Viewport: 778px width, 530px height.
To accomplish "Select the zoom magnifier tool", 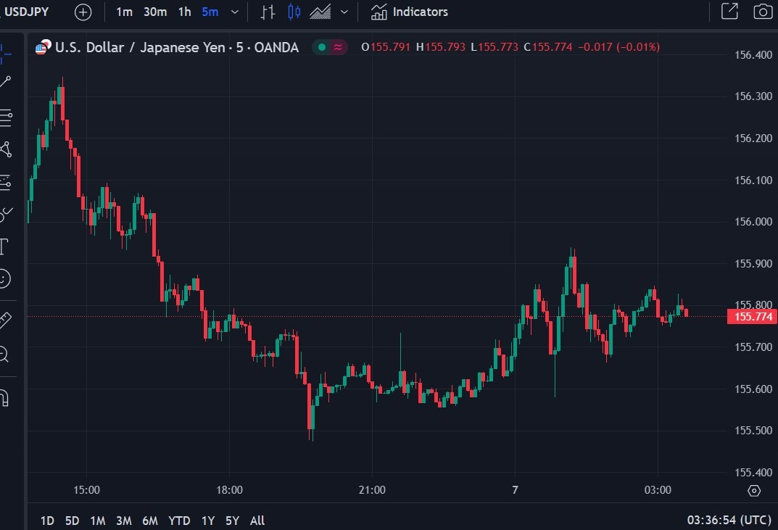I will coord(4,355).
